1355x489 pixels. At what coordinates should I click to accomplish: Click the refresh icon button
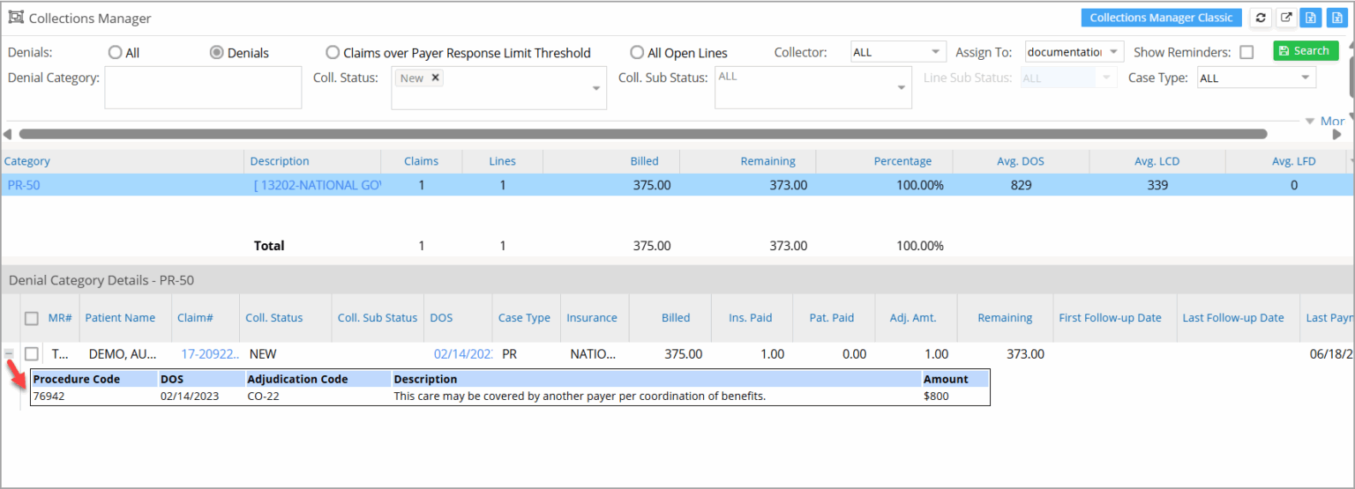click(x=1261, y=18)
